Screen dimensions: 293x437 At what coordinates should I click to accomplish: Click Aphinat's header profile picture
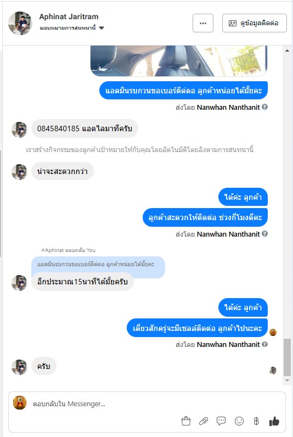coord(20,23)
